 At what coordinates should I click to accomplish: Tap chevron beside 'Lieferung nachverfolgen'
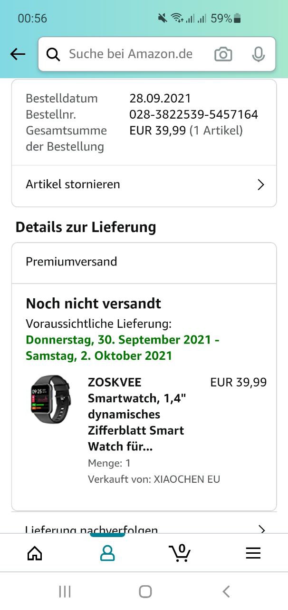[x=261, y=528]
